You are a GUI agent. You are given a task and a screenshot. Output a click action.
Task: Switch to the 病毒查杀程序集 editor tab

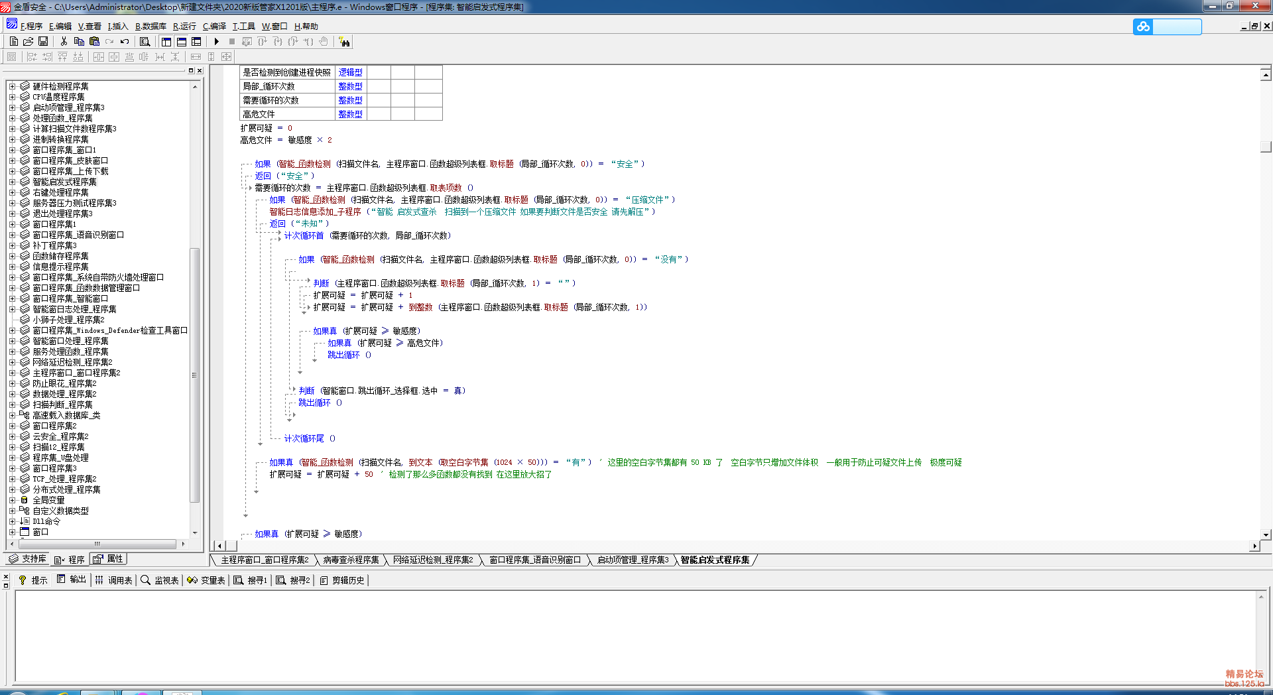351,560
